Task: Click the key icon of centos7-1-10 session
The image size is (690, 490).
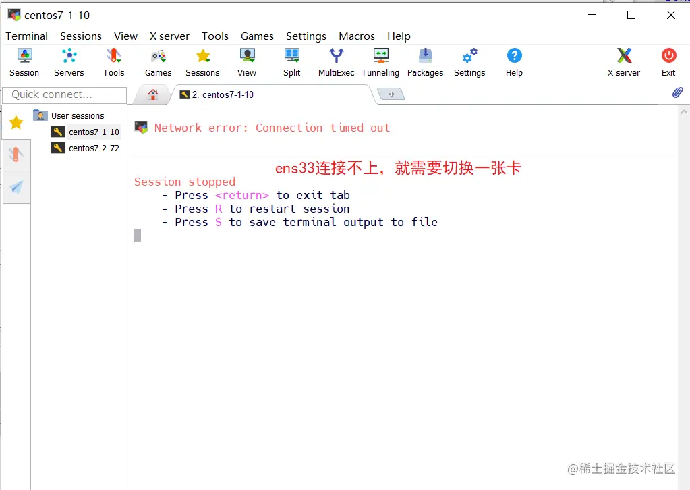Action: (57, 132)
